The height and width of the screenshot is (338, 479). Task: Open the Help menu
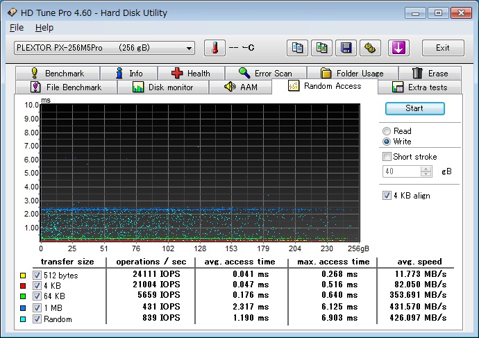point(44,28)
